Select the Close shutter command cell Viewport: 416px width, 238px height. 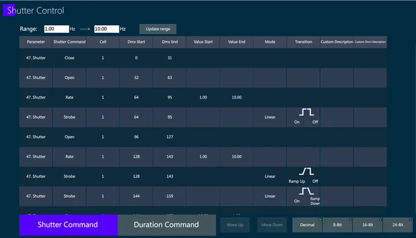click(x=69, y=58)
